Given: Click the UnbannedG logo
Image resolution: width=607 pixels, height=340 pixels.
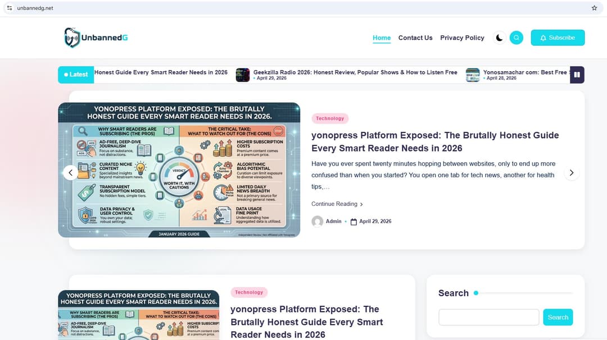Looking at the screenshot, I should [96, 38].
